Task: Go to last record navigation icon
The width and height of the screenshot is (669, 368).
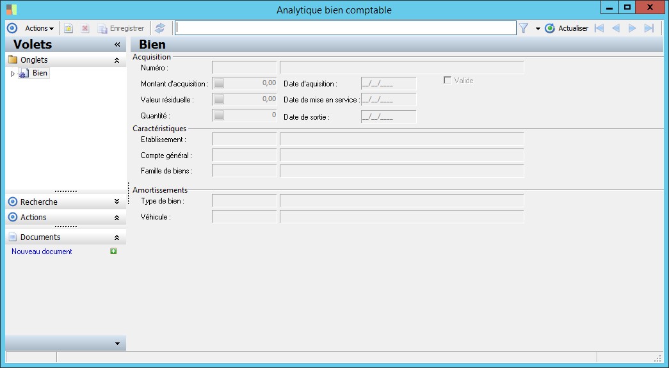Action: [x=649, y=28]
